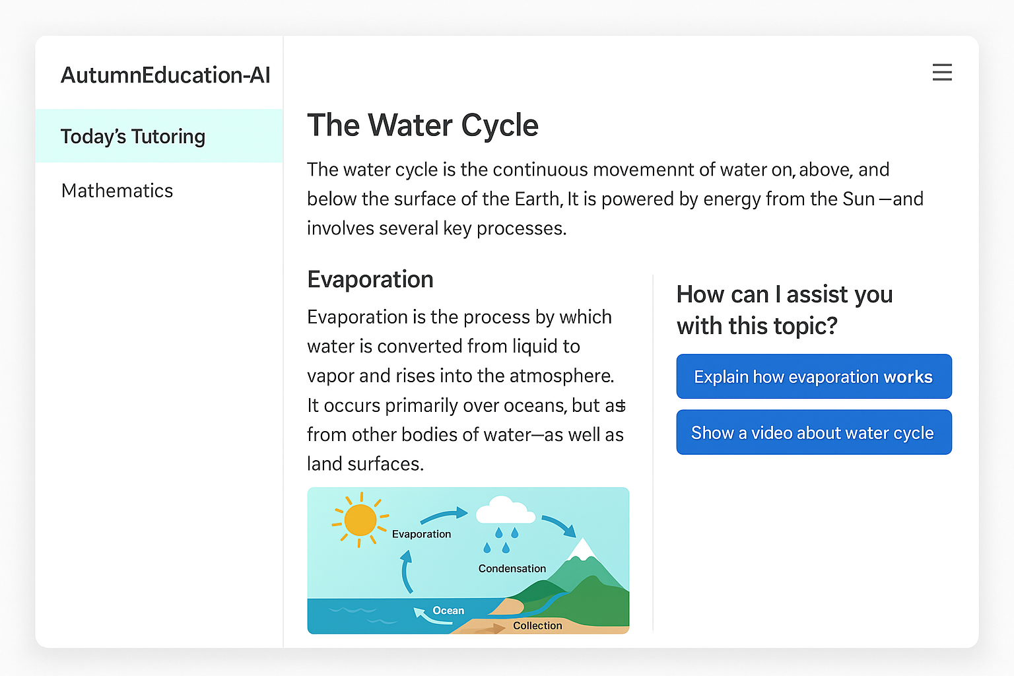Click the sun icon in the diagram
1014x676 pixels.
[360, 520]
